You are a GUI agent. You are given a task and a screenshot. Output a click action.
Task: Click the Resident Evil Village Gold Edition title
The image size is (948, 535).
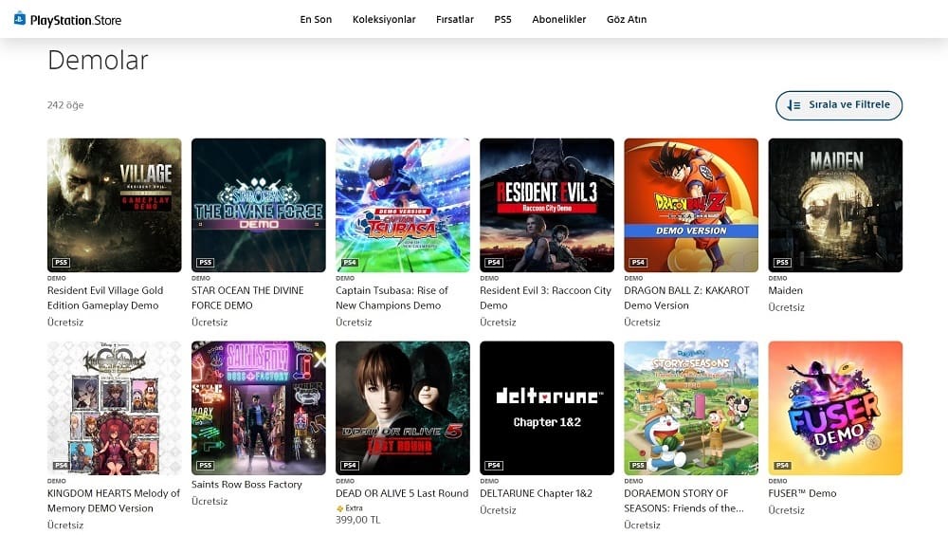tap(105, 298)
